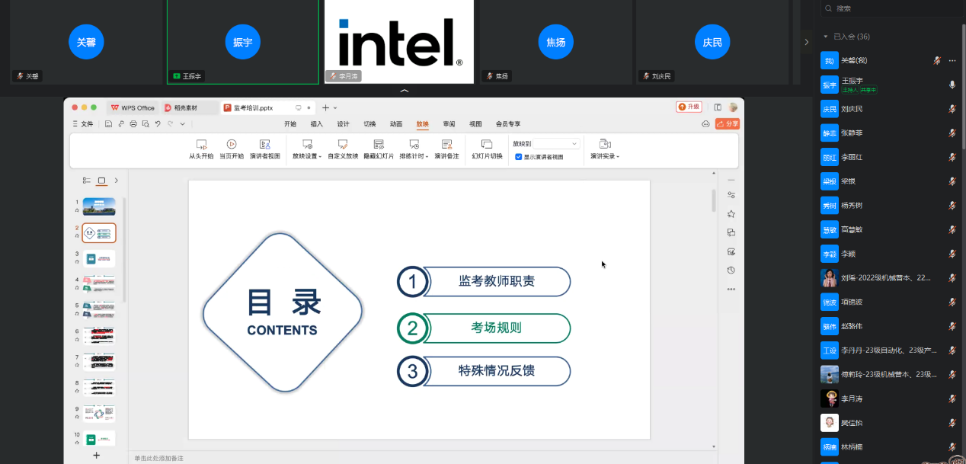Toggle microphone for 李丽红 in participant list
Image resolution: width=966 pixels, height=464 pixels.
(x=952, y=157)
